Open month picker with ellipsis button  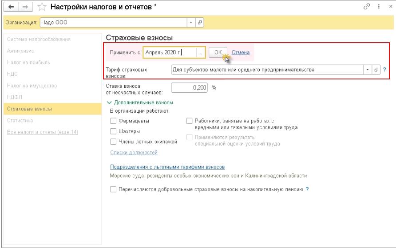201,52
